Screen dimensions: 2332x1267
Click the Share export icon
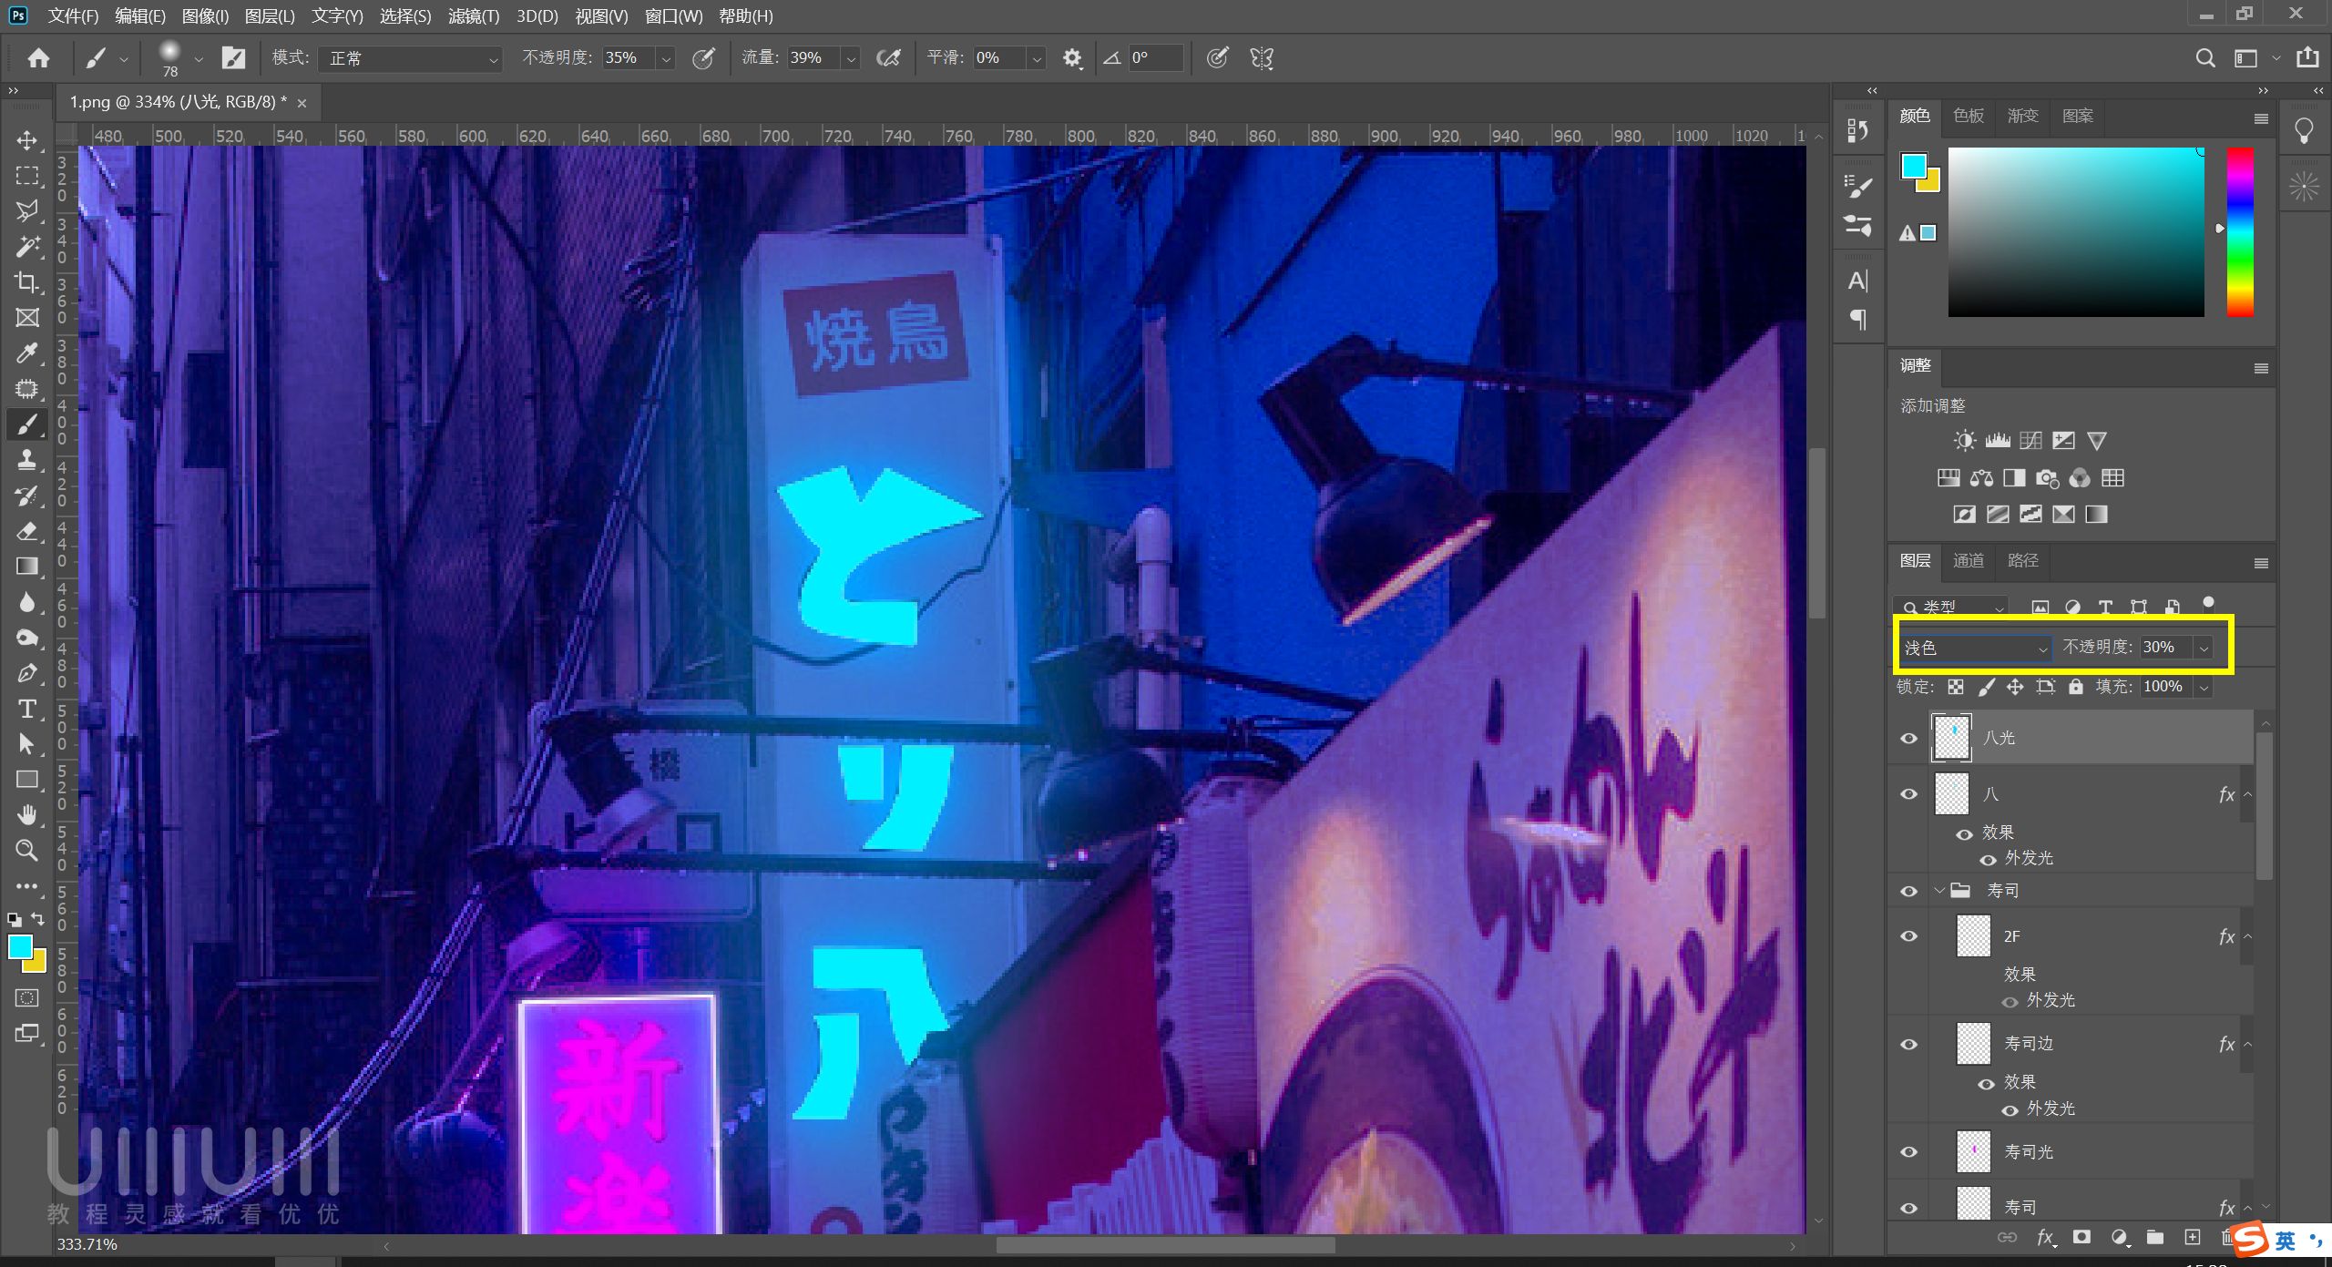click(x=2307, y=58)
